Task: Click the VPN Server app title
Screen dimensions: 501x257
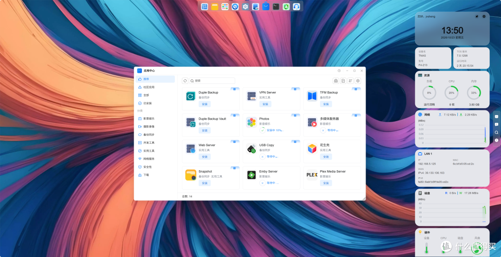Action: pyautogui.click(x=268, y=92)
